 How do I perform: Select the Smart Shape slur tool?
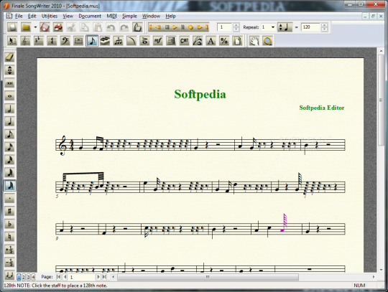[x=131, y=41]
